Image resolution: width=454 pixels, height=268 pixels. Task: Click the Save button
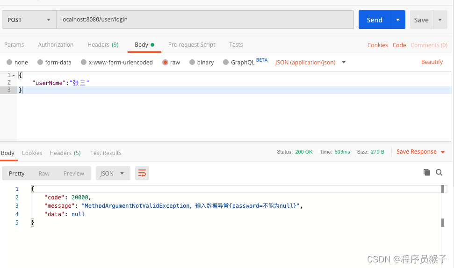(x=421, y=20)
